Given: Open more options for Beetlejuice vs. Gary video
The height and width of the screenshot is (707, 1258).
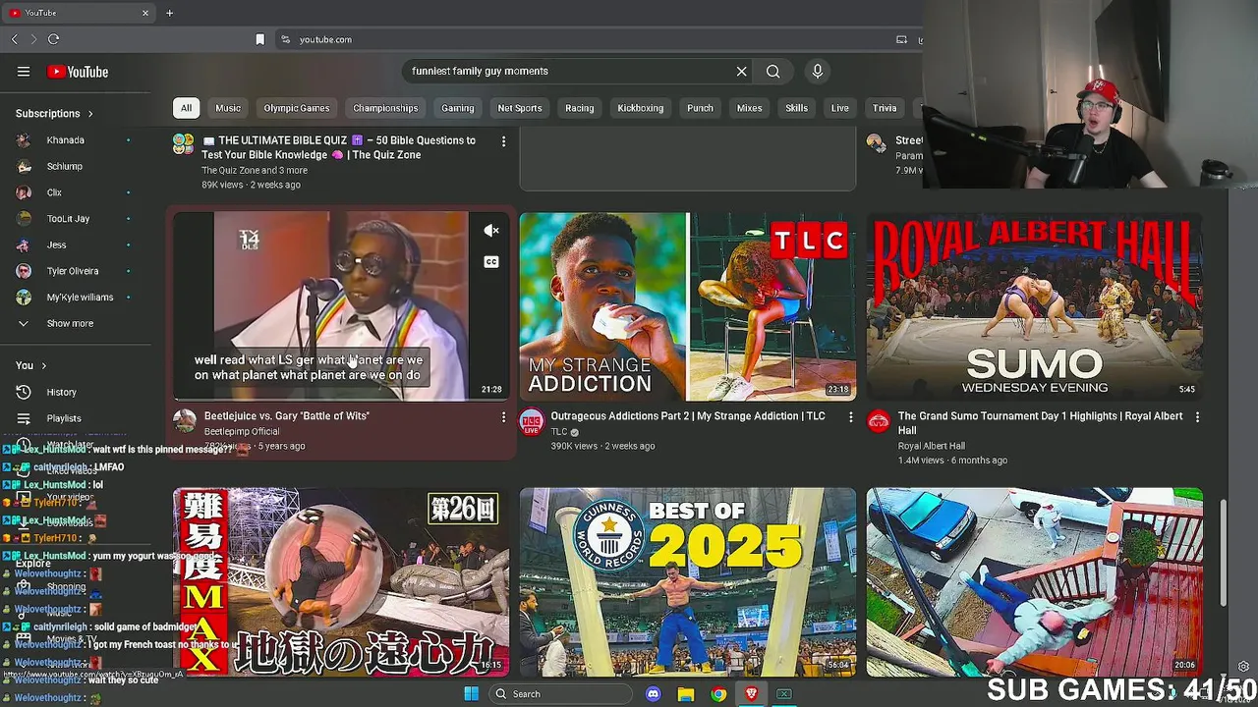Looking at the screenshot, I should click(503, 417).
